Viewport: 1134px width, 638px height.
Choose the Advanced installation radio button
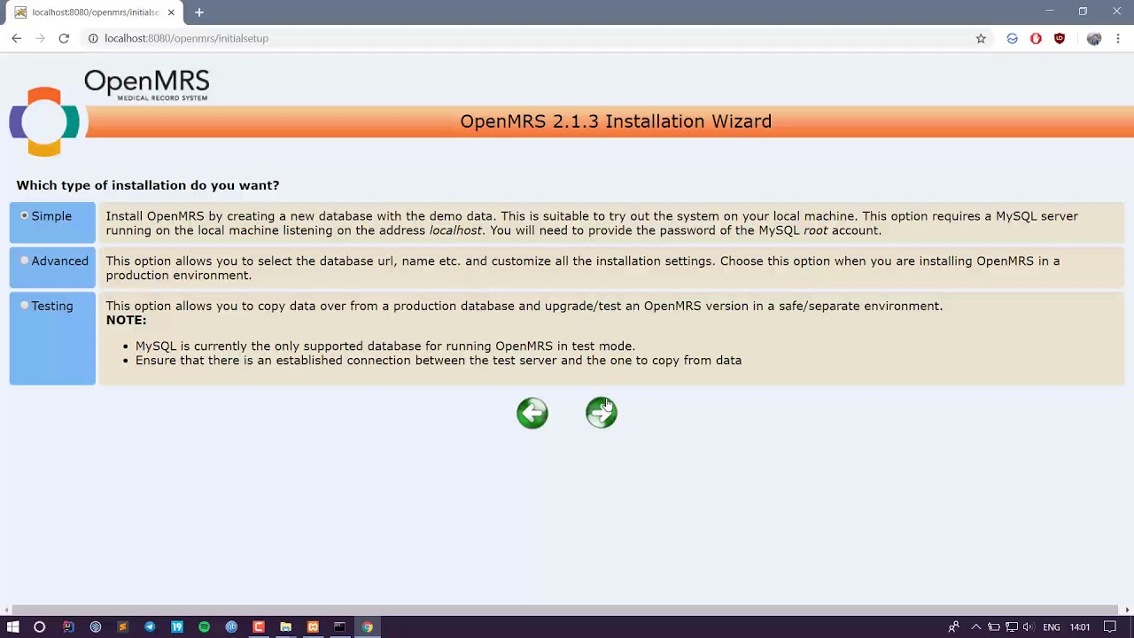(25, 261)
